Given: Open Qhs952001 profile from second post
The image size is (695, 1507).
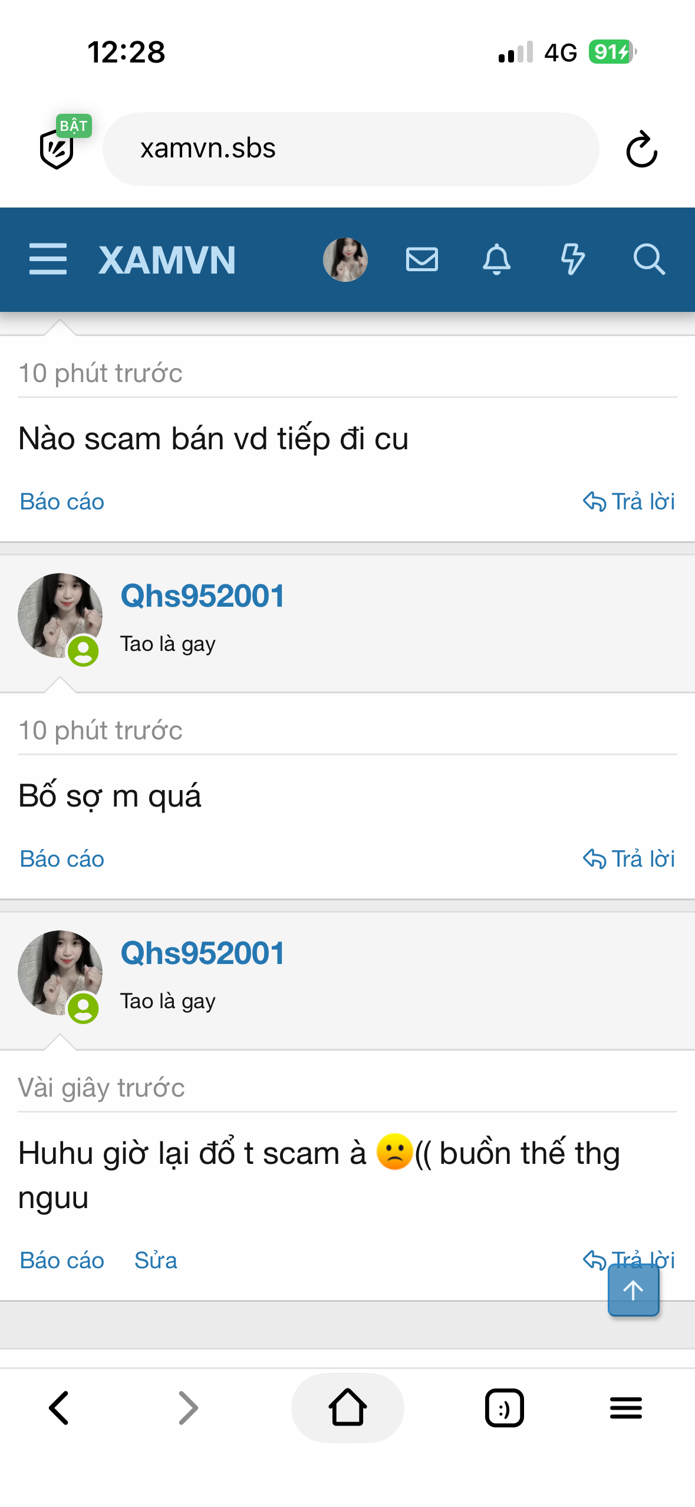Looking at the screenshot, I should point(202,596).
